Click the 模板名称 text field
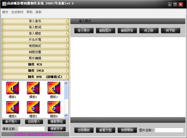This screenshot has width=187, height=138. [31, 129]
